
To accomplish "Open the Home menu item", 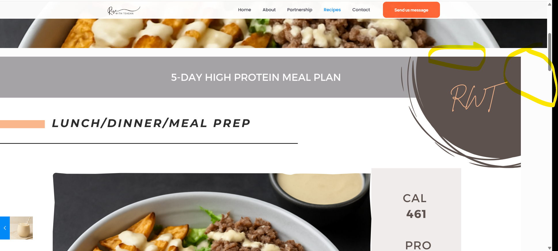I will [x=244, y=10].
